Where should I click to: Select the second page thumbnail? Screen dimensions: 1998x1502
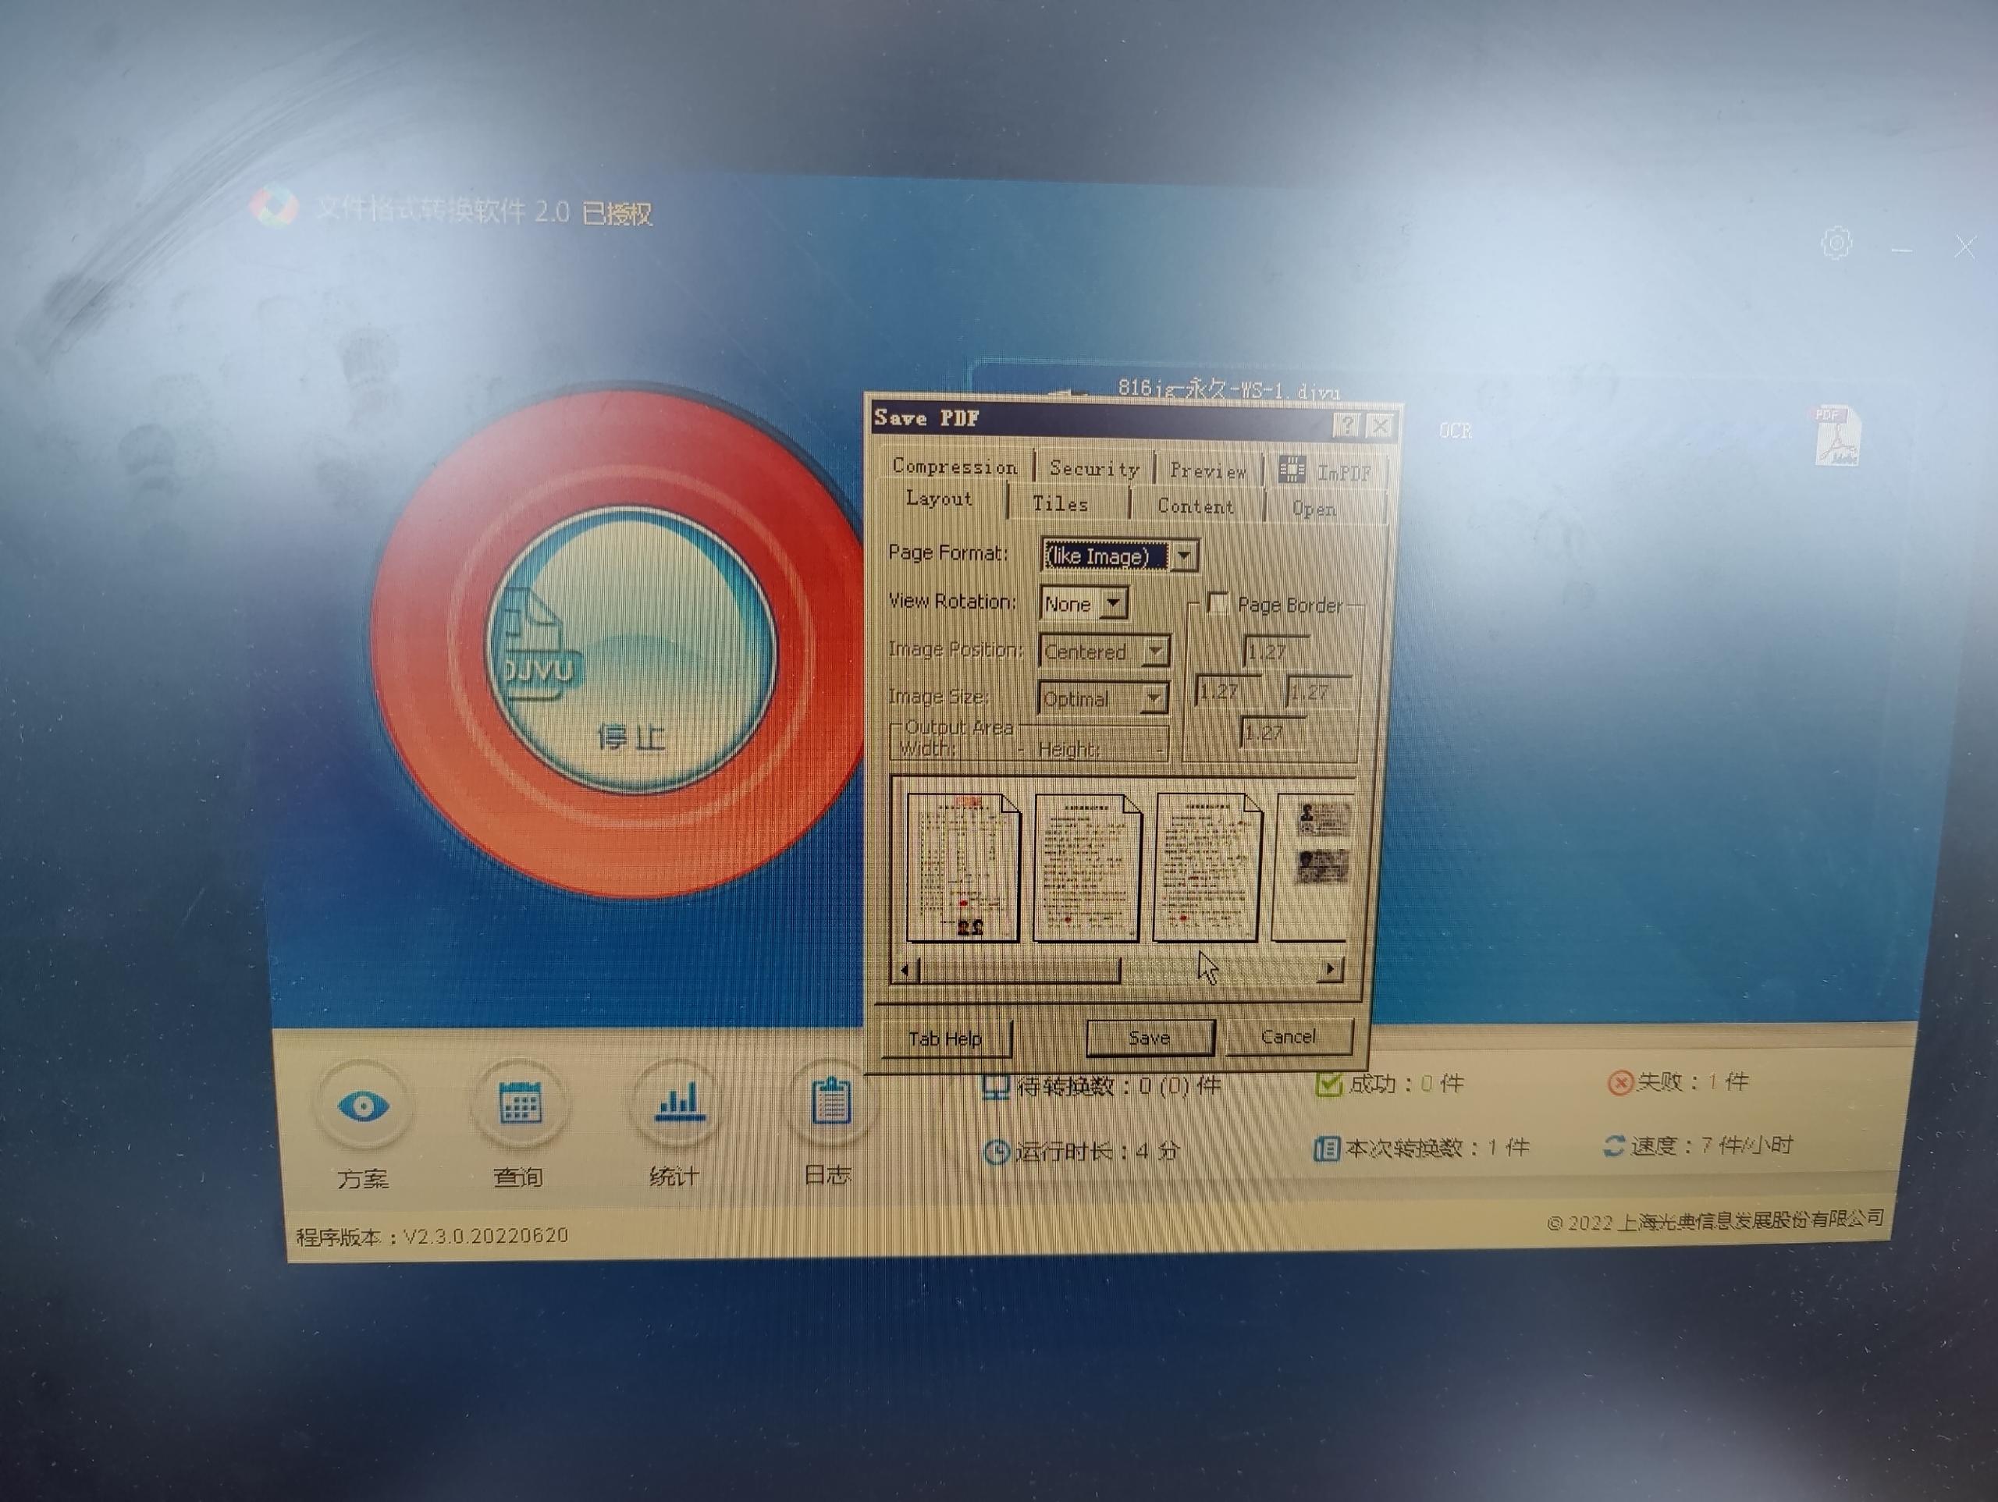[x=1086, y=867]
